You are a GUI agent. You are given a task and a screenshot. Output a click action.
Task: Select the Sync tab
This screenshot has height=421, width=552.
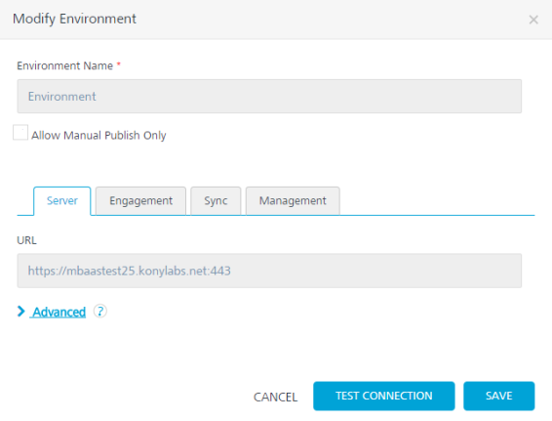click(216, 201)
